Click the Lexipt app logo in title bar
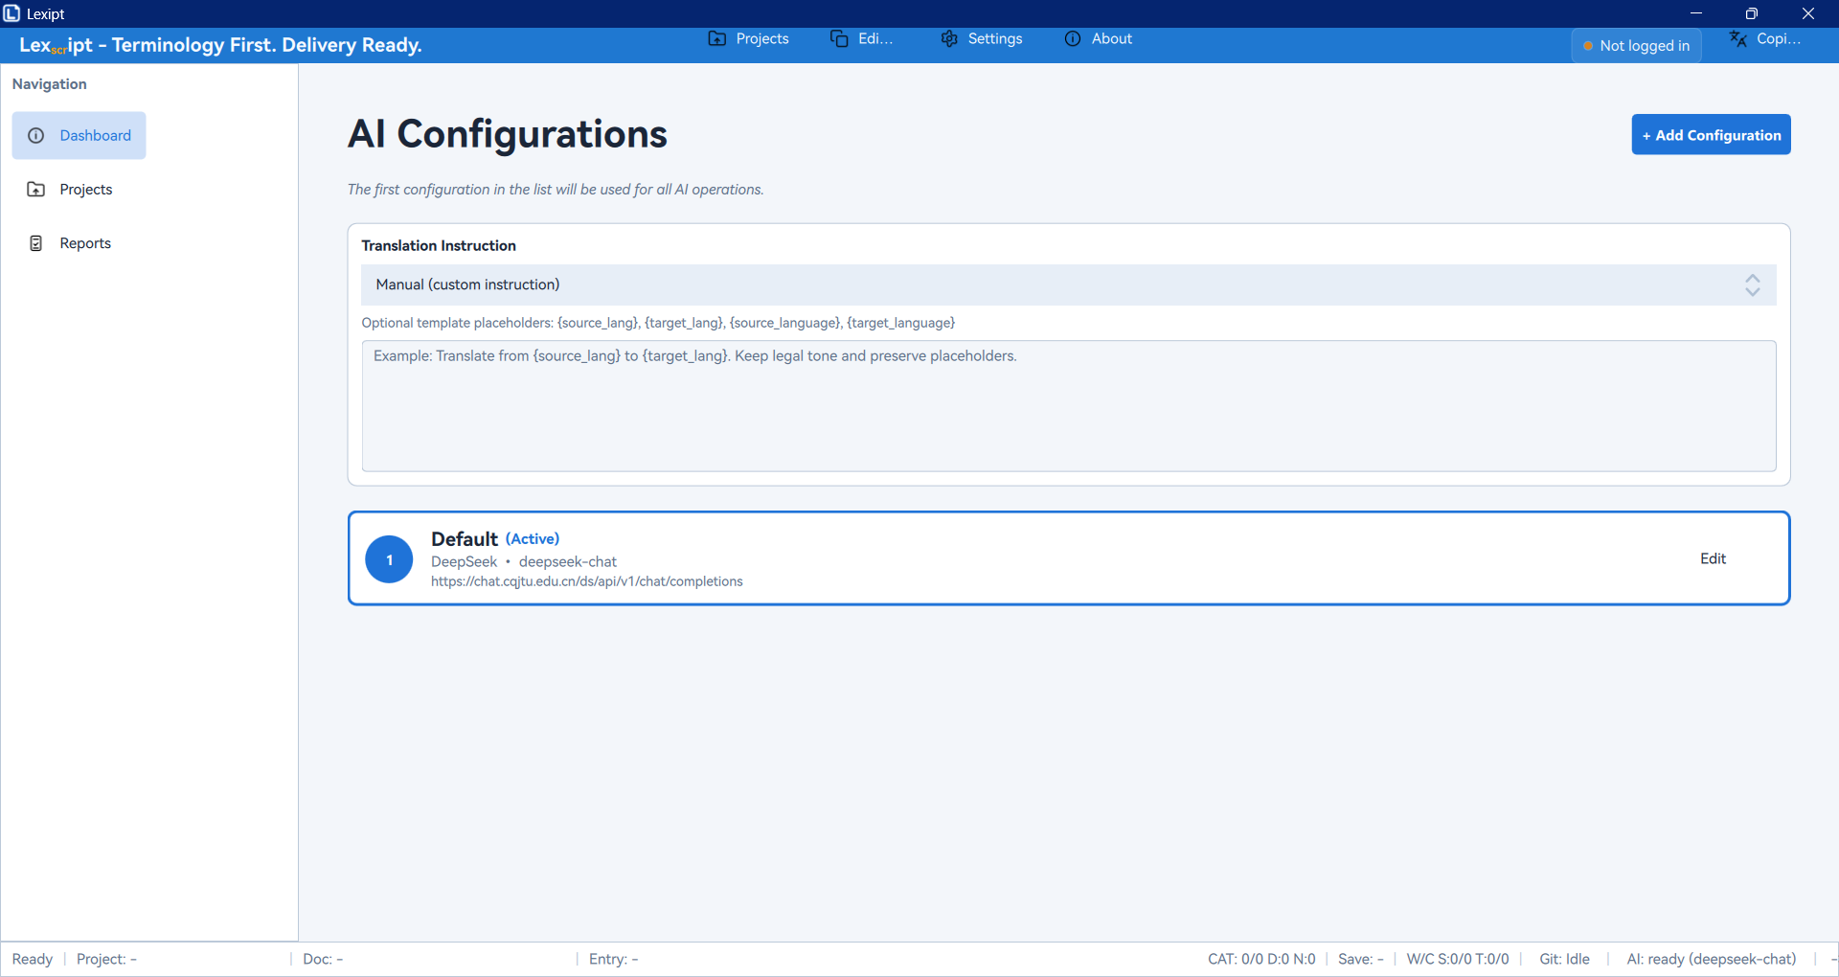The height and width of the screenshot is (977, 1839). (11, 13)
